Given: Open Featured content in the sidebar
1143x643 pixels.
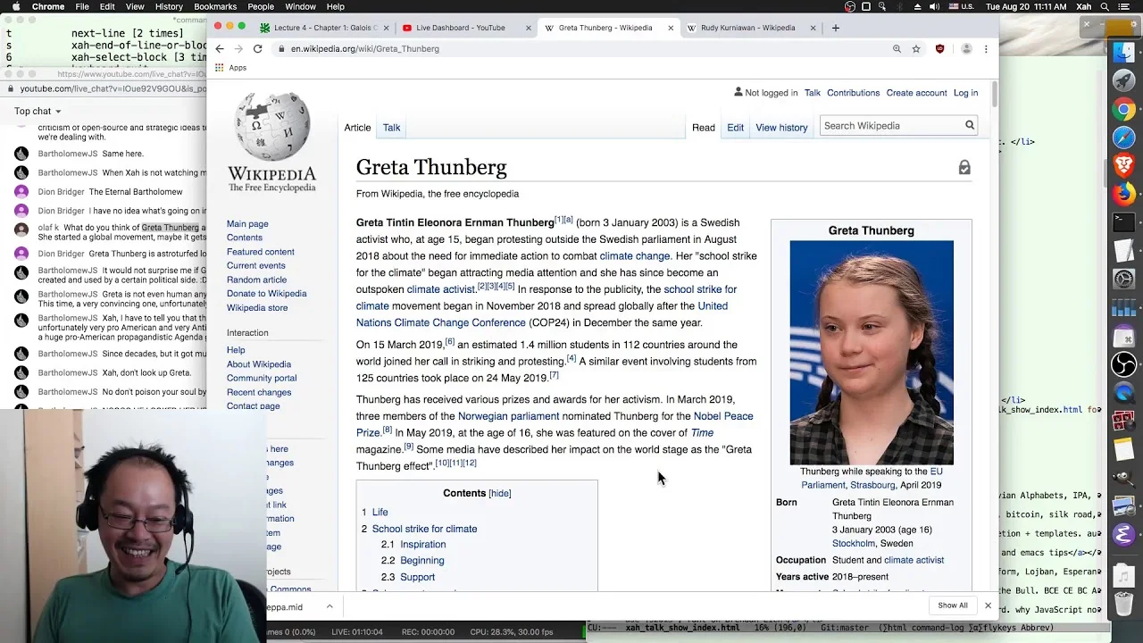Looking at the screenshot, I should click(x=260, y=252).
